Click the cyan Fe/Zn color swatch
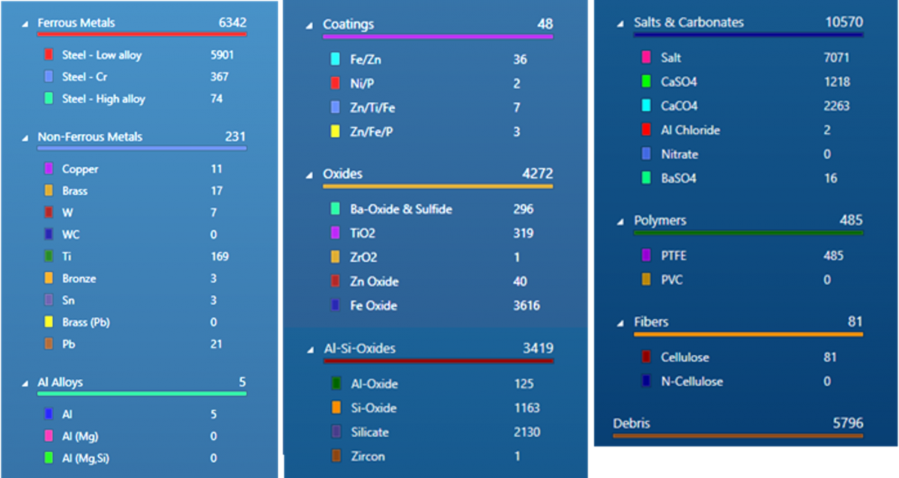The image size is (899, 478). click(x=335, y=59)
